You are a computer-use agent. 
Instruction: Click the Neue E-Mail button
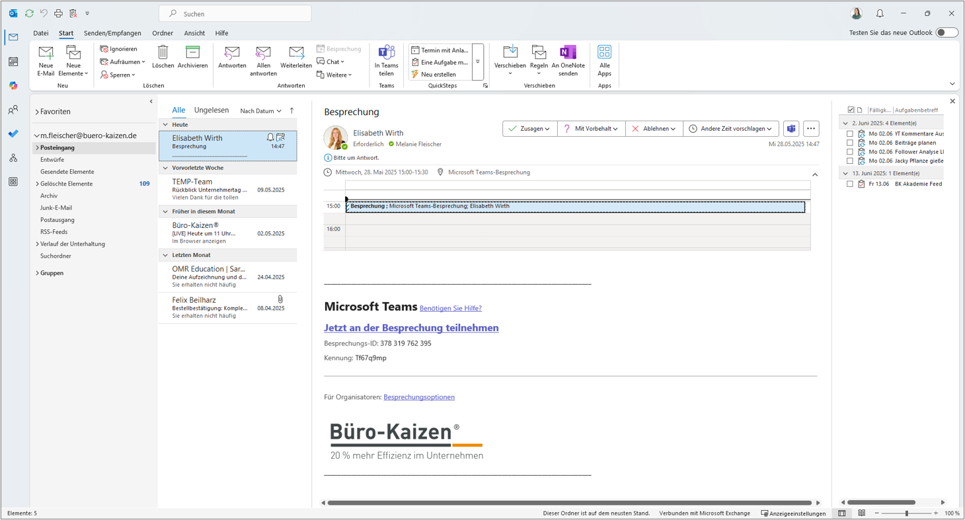click(x=46, y=61)
